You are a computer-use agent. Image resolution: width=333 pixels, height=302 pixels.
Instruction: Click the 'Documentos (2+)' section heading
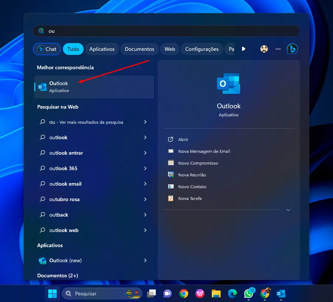click(57, 275)
